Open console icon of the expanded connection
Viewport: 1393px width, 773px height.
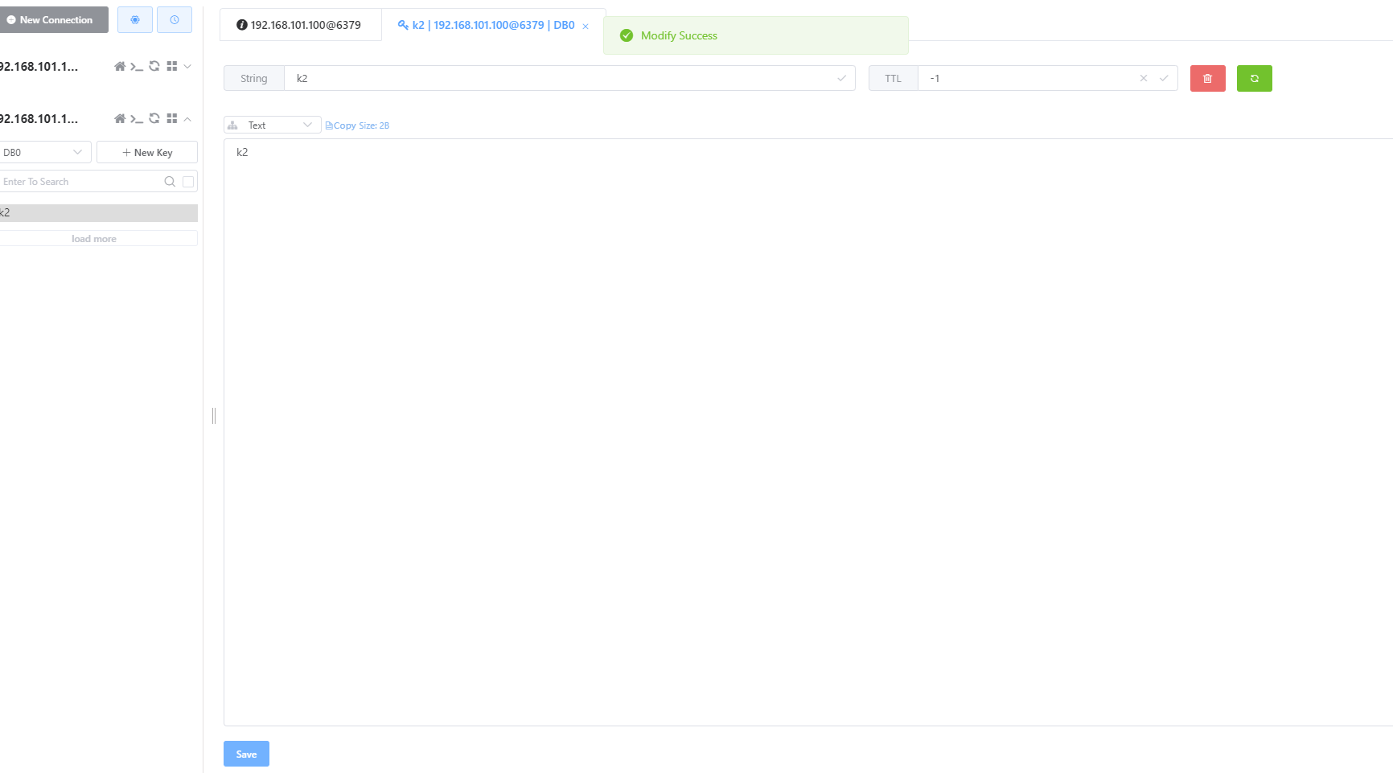pos(137,119)
